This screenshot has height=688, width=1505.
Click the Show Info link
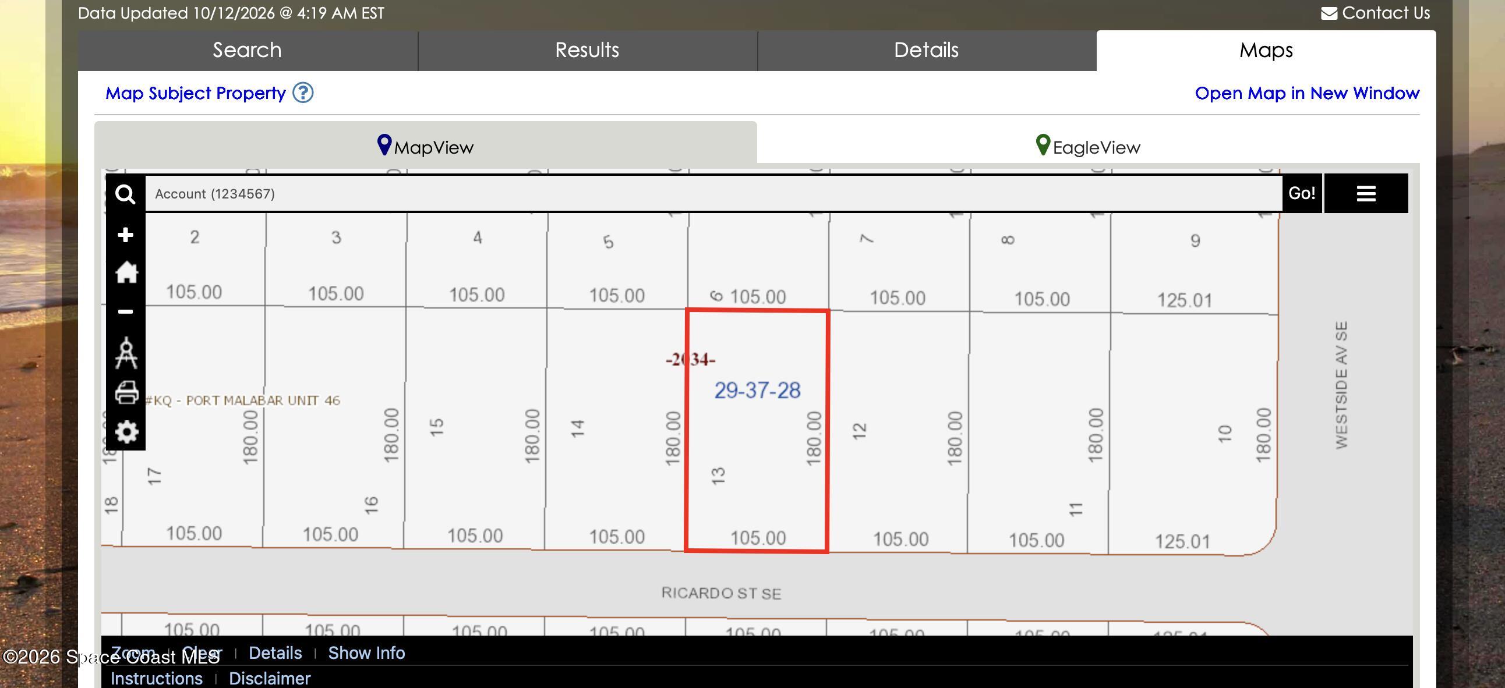[x=366, y=653]
